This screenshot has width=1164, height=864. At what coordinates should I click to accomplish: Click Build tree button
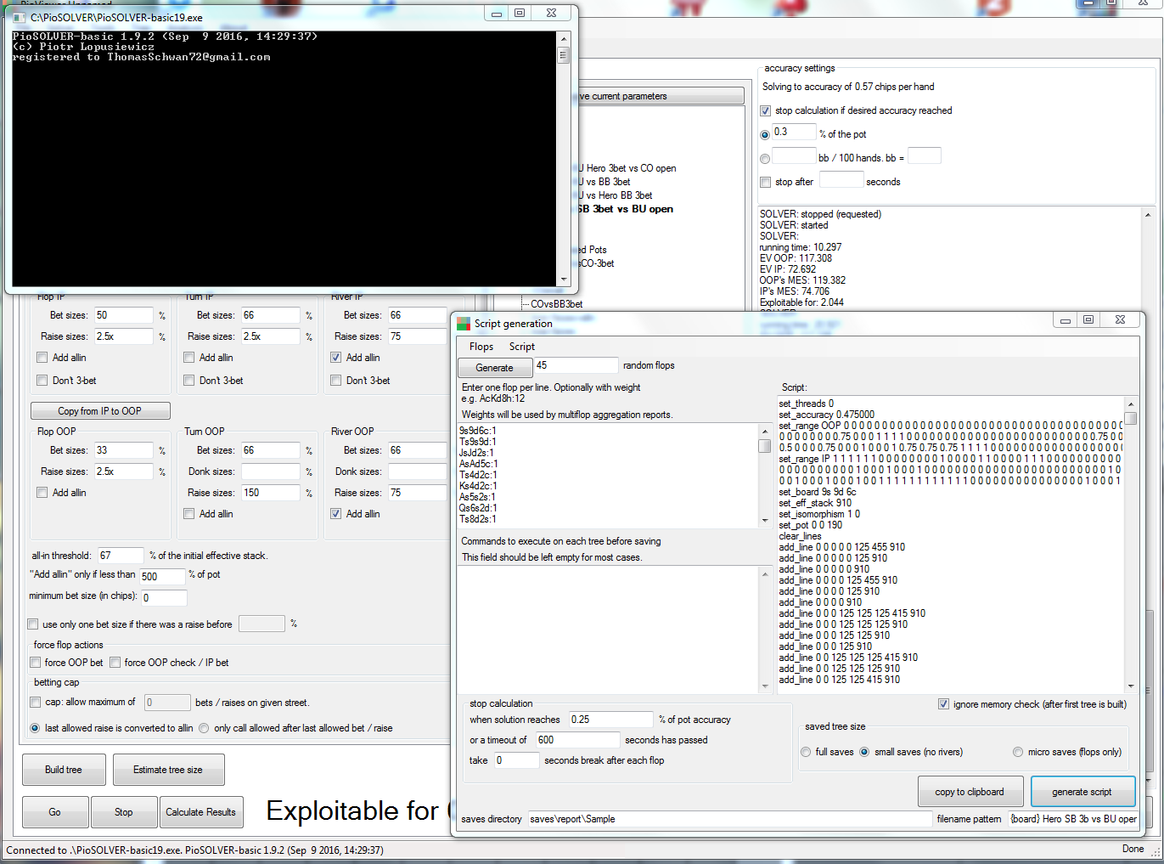(x=64, y=770)
